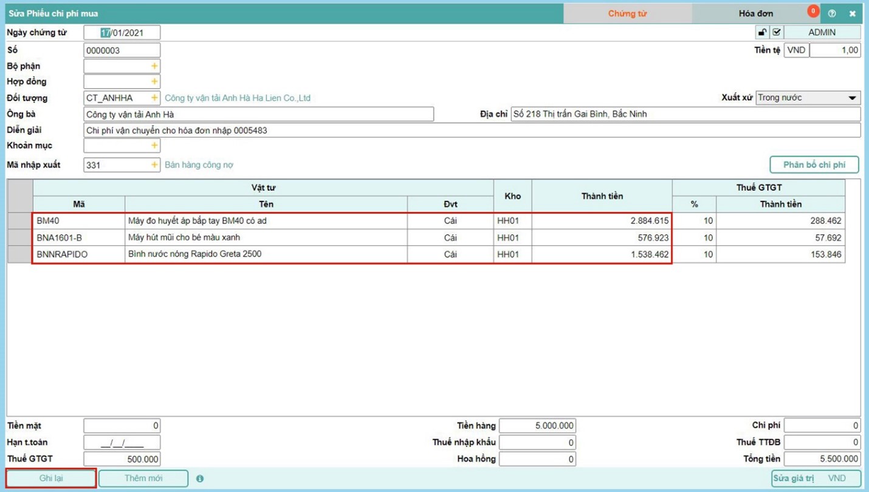Click the info icon beside Thêm mới
The width and height of the screenshot is (869, 492).
[x=200, y=479]
